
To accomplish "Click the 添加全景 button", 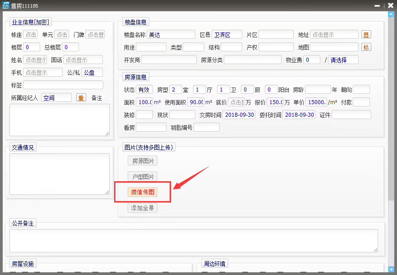I will tap(143, 208).
